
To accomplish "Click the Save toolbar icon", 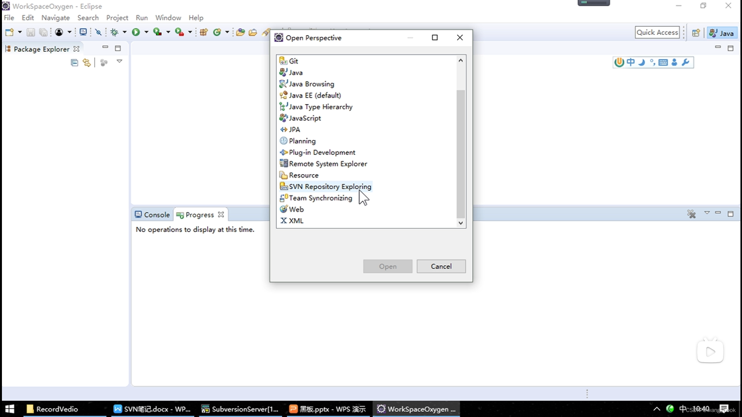I will [x=31, y=32].
